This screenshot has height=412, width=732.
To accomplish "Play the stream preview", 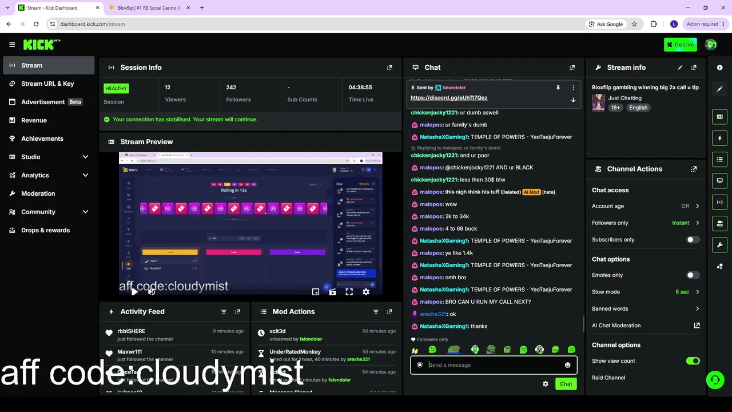I will click(134, 292).
